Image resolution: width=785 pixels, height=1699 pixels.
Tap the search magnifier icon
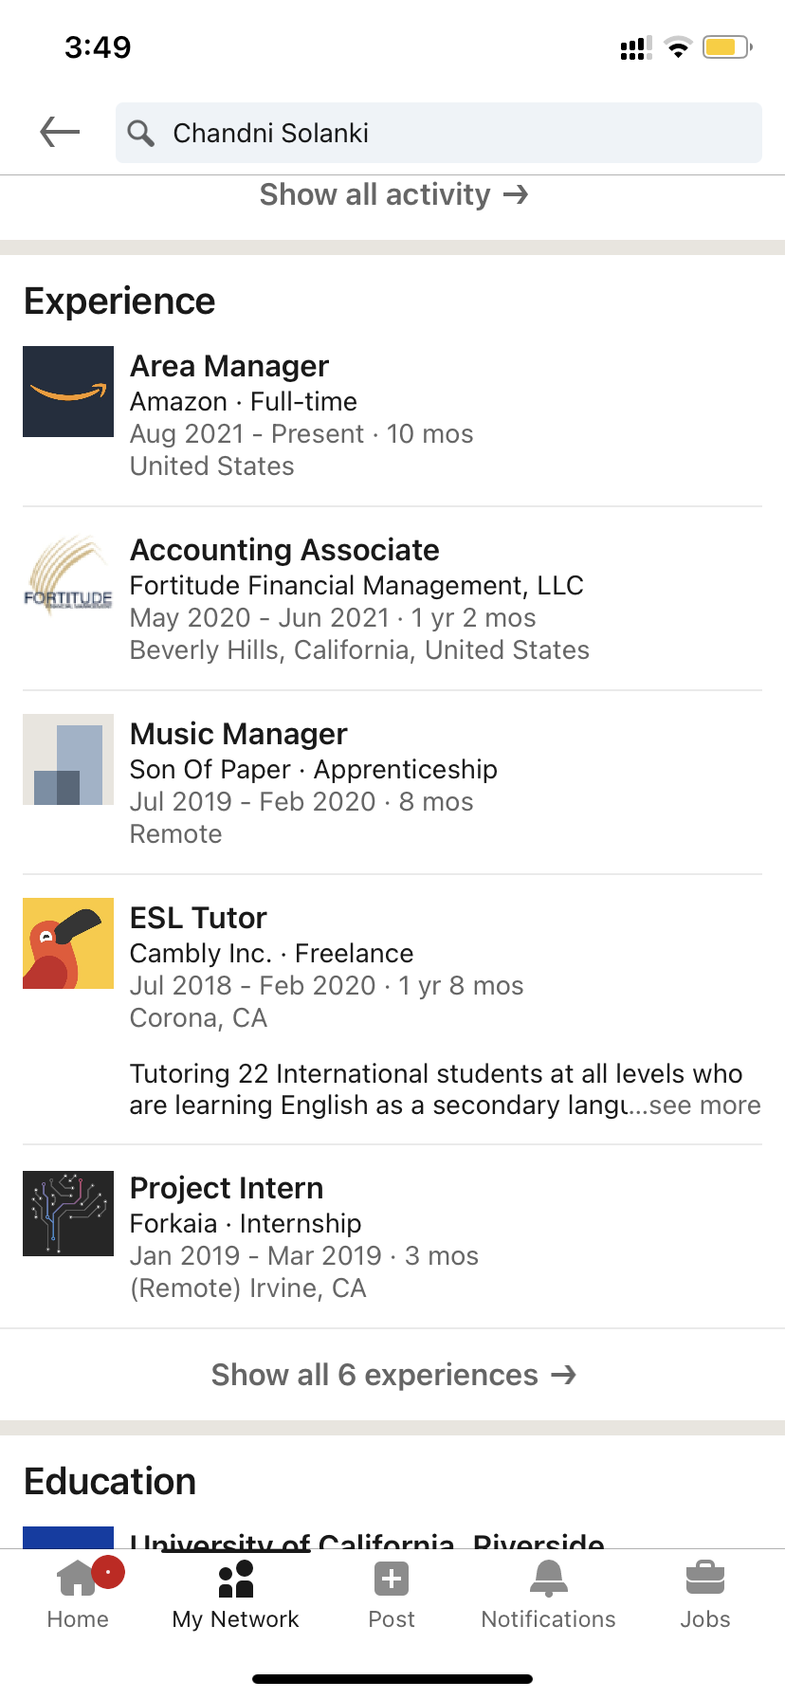coord(141,133)
